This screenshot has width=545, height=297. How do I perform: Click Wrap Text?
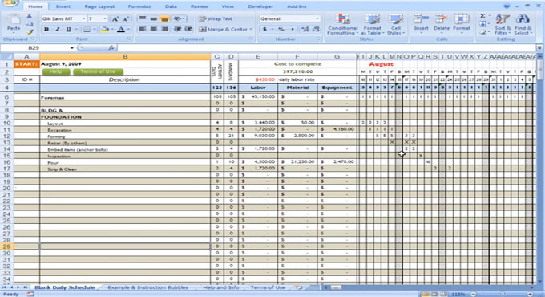[x=216, y=18]
